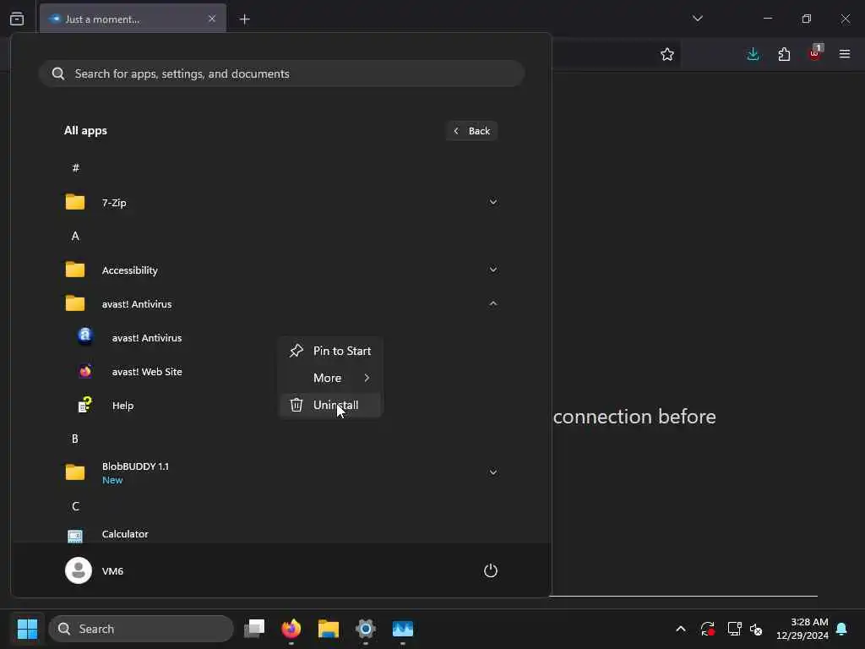The height and width of the screenshot is (649, 865).
Task: Click the pin icon beside Pin to Start
Action: tap(296, 351)
